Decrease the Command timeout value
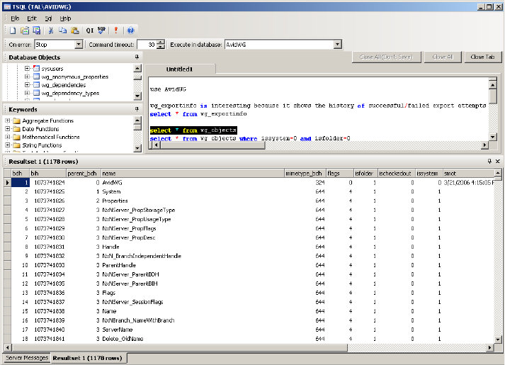Viewport: 505px width, 365px height. click(x=161, y=47)
